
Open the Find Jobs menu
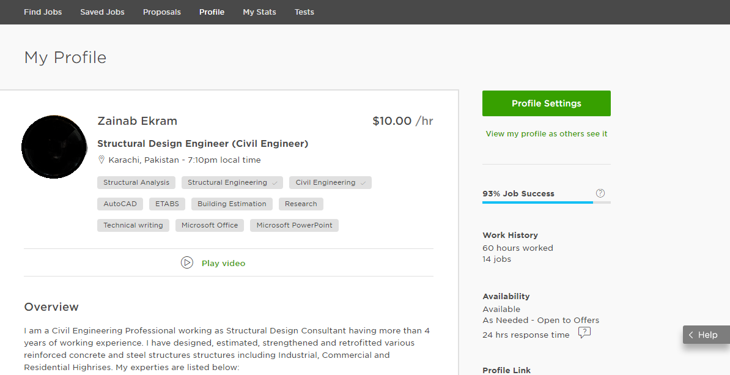43,12
